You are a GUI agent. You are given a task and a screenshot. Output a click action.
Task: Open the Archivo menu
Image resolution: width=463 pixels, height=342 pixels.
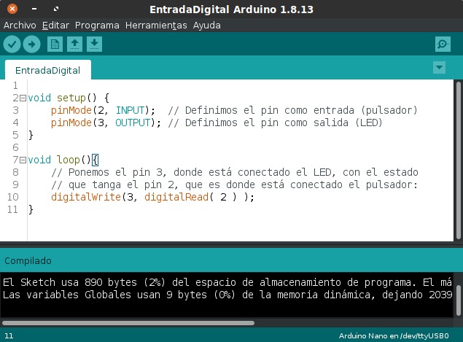point(20,25)
